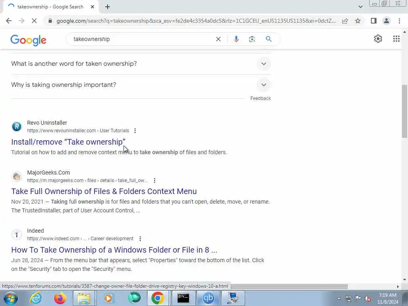This screenshot has height=306, width=408.
Task: Search by image with Google Lens
Action: tap(252, 39)
